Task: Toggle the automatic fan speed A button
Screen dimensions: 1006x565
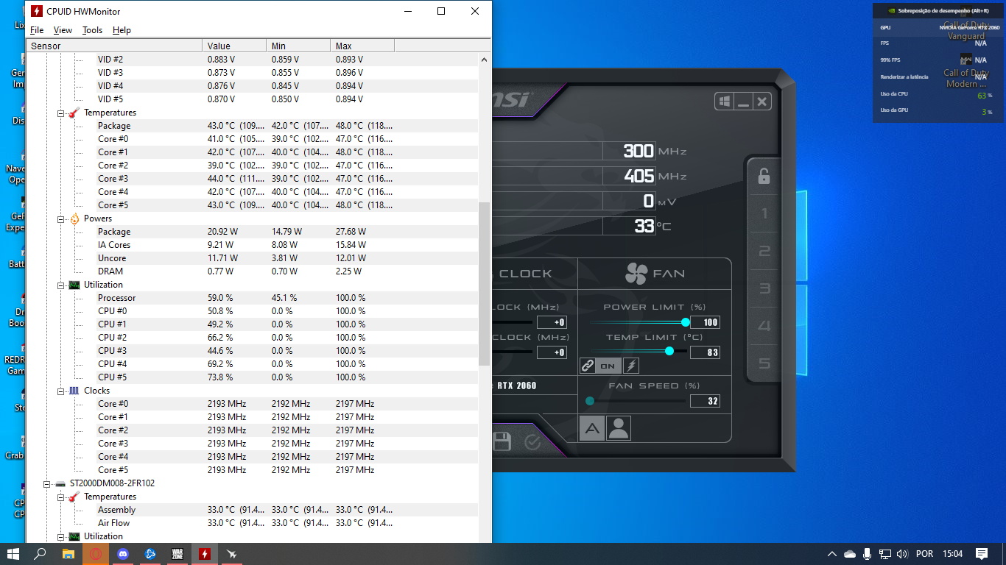Action: [591, 428]
